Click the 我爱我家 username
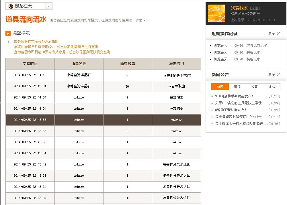 click(x=239, y=8)
